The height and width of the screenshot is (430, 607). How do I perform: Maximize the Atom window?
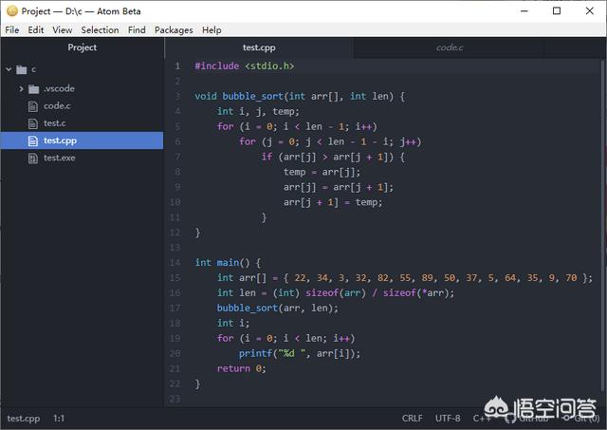click(x=557, y=10)
